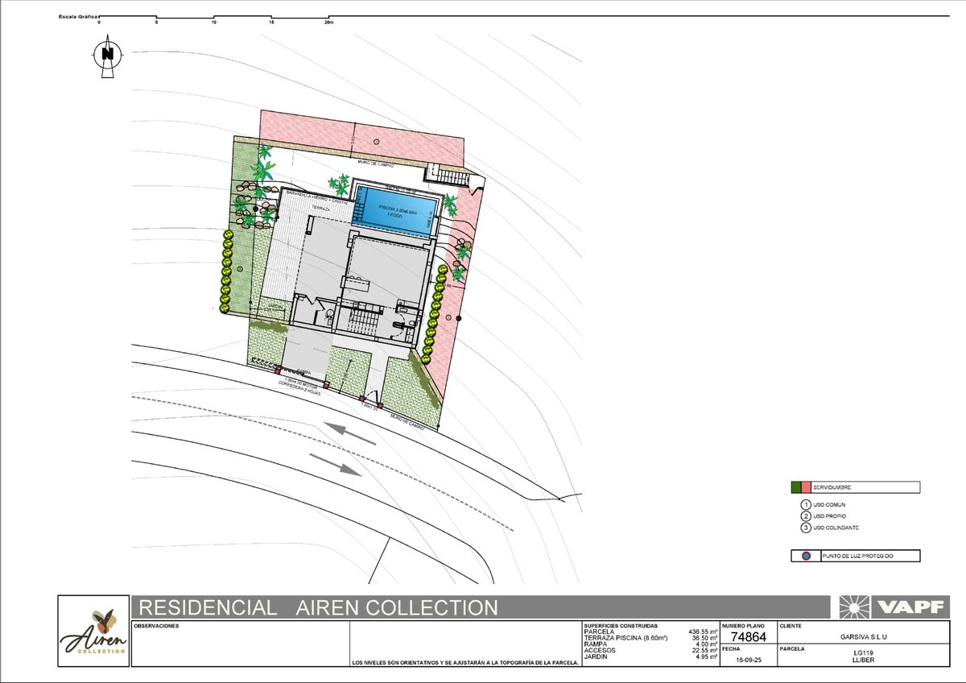Click the Escala Gráfica scale bar
The height and width of the screenshot is (683, 966).
pos(213,18)
